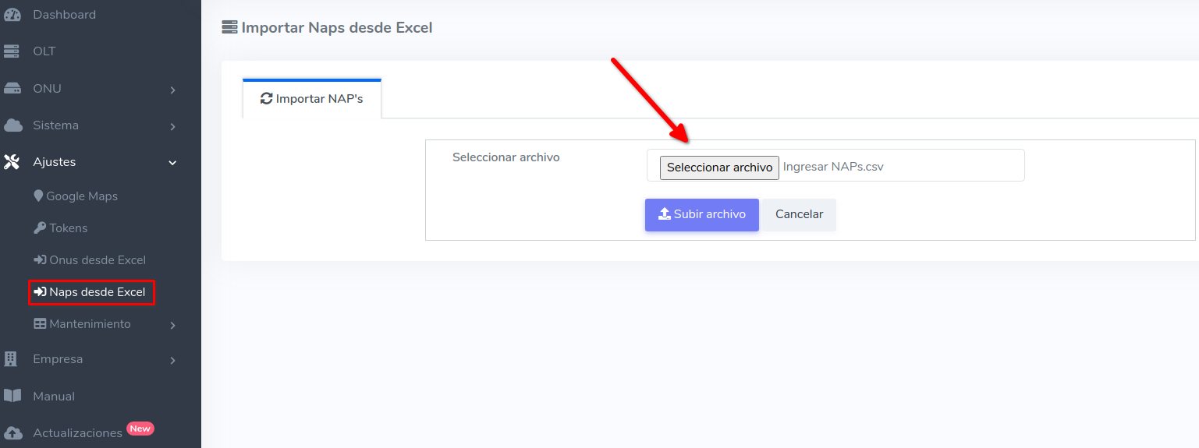
Task: Expand the ONU submenu chevron
Action: (x=172, y=90)
